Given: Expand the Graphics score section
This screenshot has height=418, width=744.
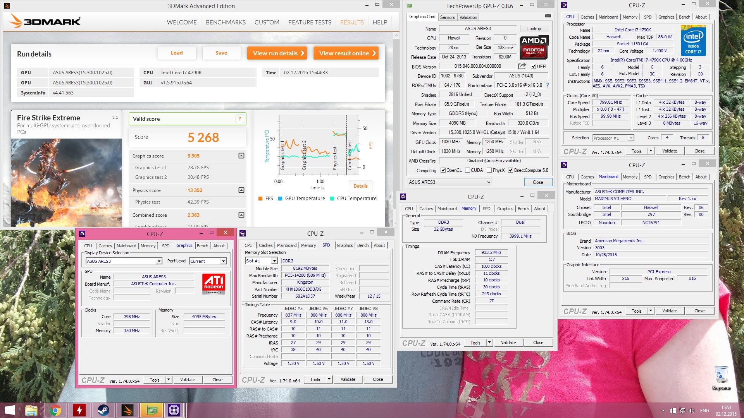Looking at the screenshot, I should pyautogui.click(x=241, y=156).
